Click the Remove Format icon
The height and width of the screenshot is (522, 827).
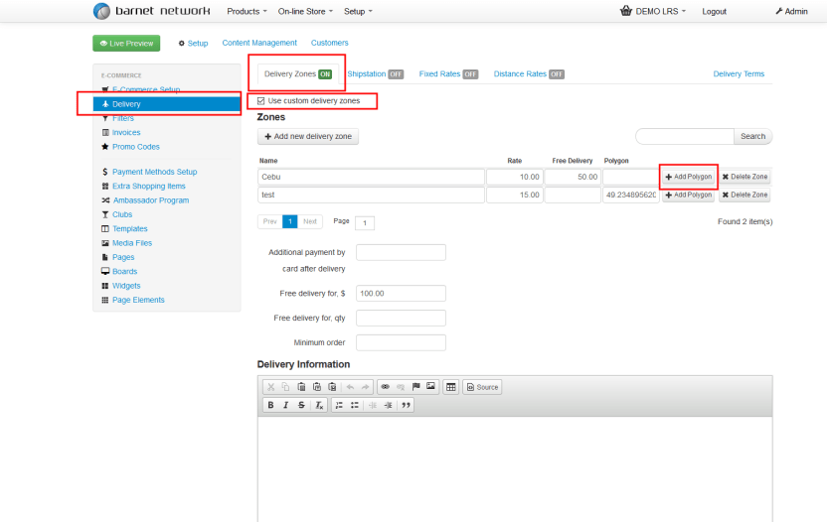(318, 405)
